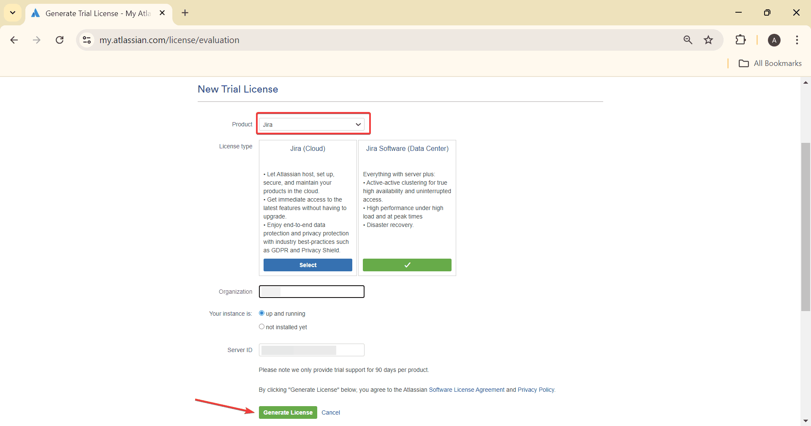This screenshot has height=426, width=811.
Task: Select the 'up and running' radio option
Action: 261,313
